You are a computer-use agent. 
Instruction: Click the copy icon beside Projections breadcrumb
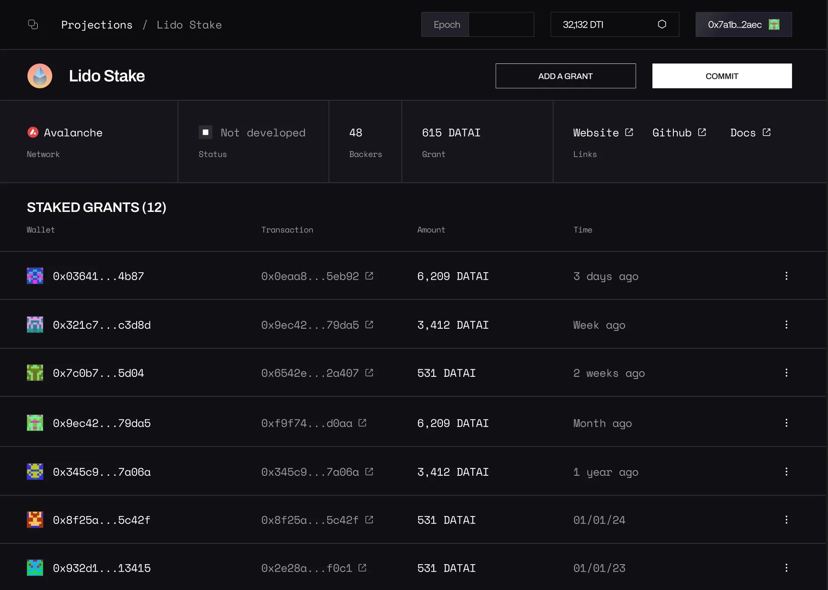pyautogui.click(x=33, y=25)
